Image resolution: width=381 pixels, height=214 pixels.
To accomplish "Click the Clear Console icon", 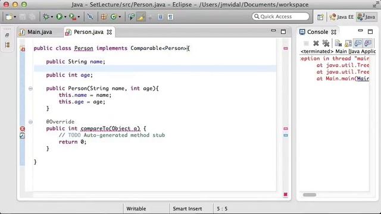I will pyautogui.click(x=338, y=43).
